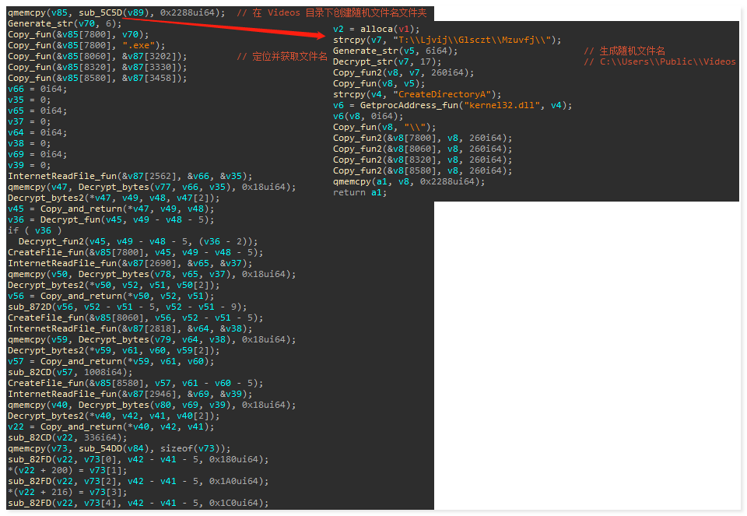747x516 pixels.
Task: Click the 定位并获取文件名 comment
Action: [x=282, y=56]
